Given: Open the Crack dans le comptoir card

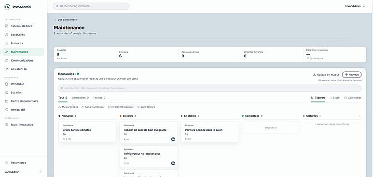Looking at the screenshot, I should point(87,132).
